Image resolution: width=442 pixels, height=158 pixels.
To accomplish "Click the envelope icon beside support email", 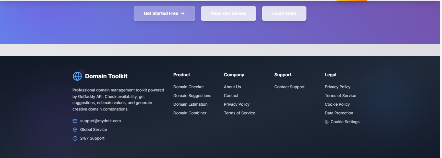I will pyautogui.click(x=75, y=121).
